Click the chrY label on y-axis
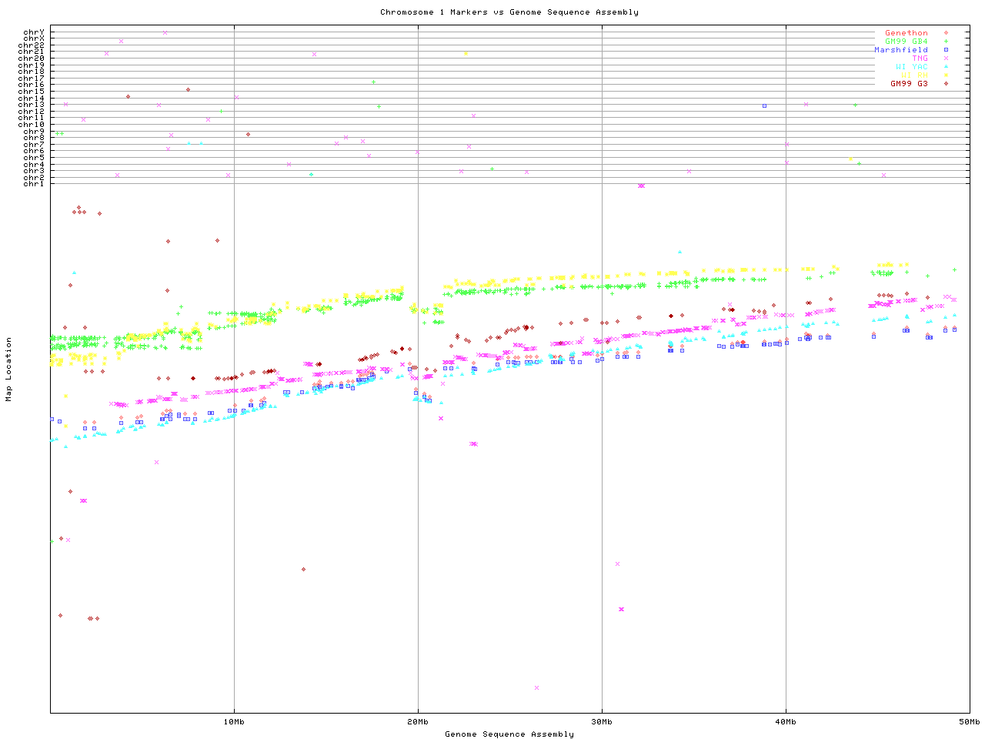This screenshot has height=739, width=985. pyautogui.click(x=33, y=32)
